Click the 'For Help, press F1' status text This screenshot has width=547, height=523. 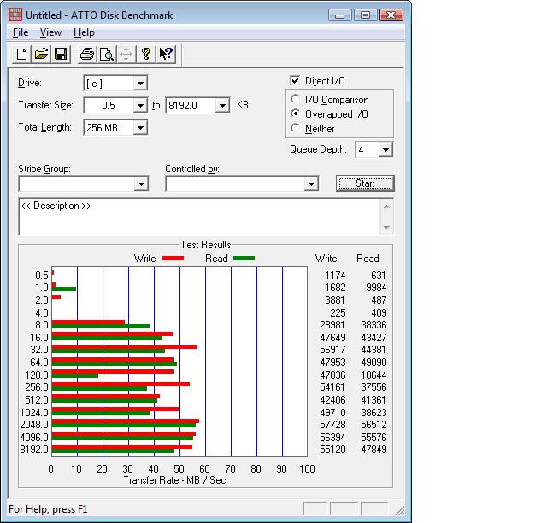coord(48,509)
